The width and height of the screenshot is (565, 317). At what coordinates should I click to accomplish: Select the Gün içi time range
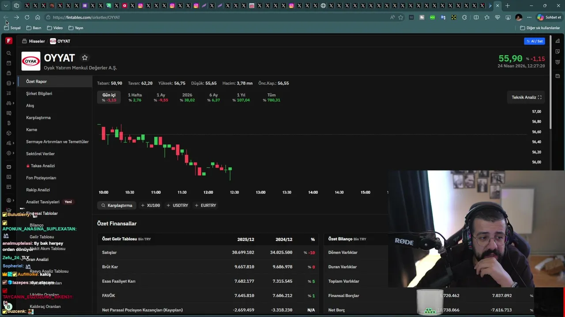click(x=109, y=97)
